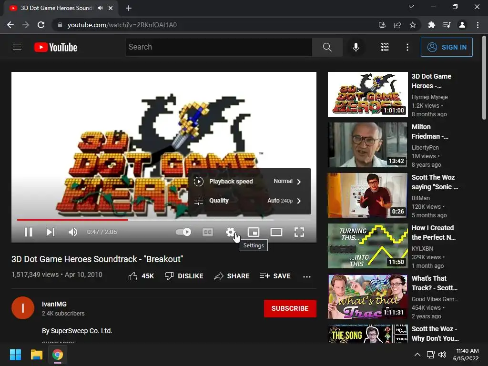The image size is (488, 366).
Task: Open Chrome extensions puzzle icon
Action: [x=431, y=25]
